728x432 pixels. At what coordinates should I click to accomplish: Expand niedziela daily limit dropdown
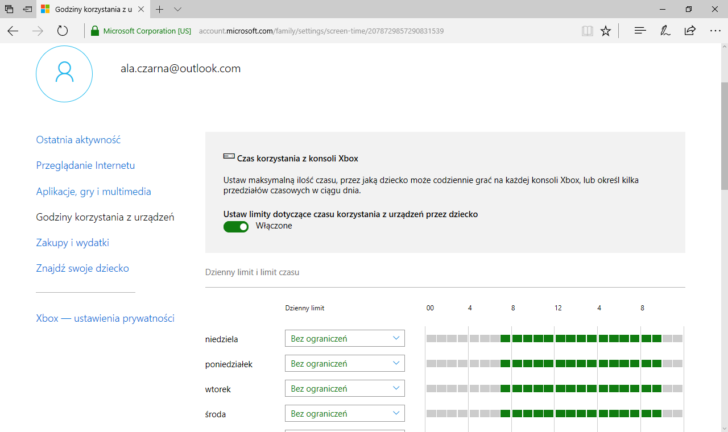click(x=345, y=339)
